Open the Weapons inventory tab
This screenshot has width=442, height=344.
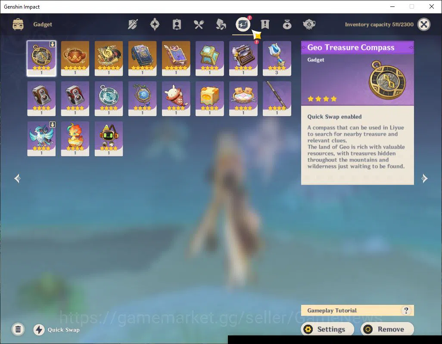[x=133, y=25]
